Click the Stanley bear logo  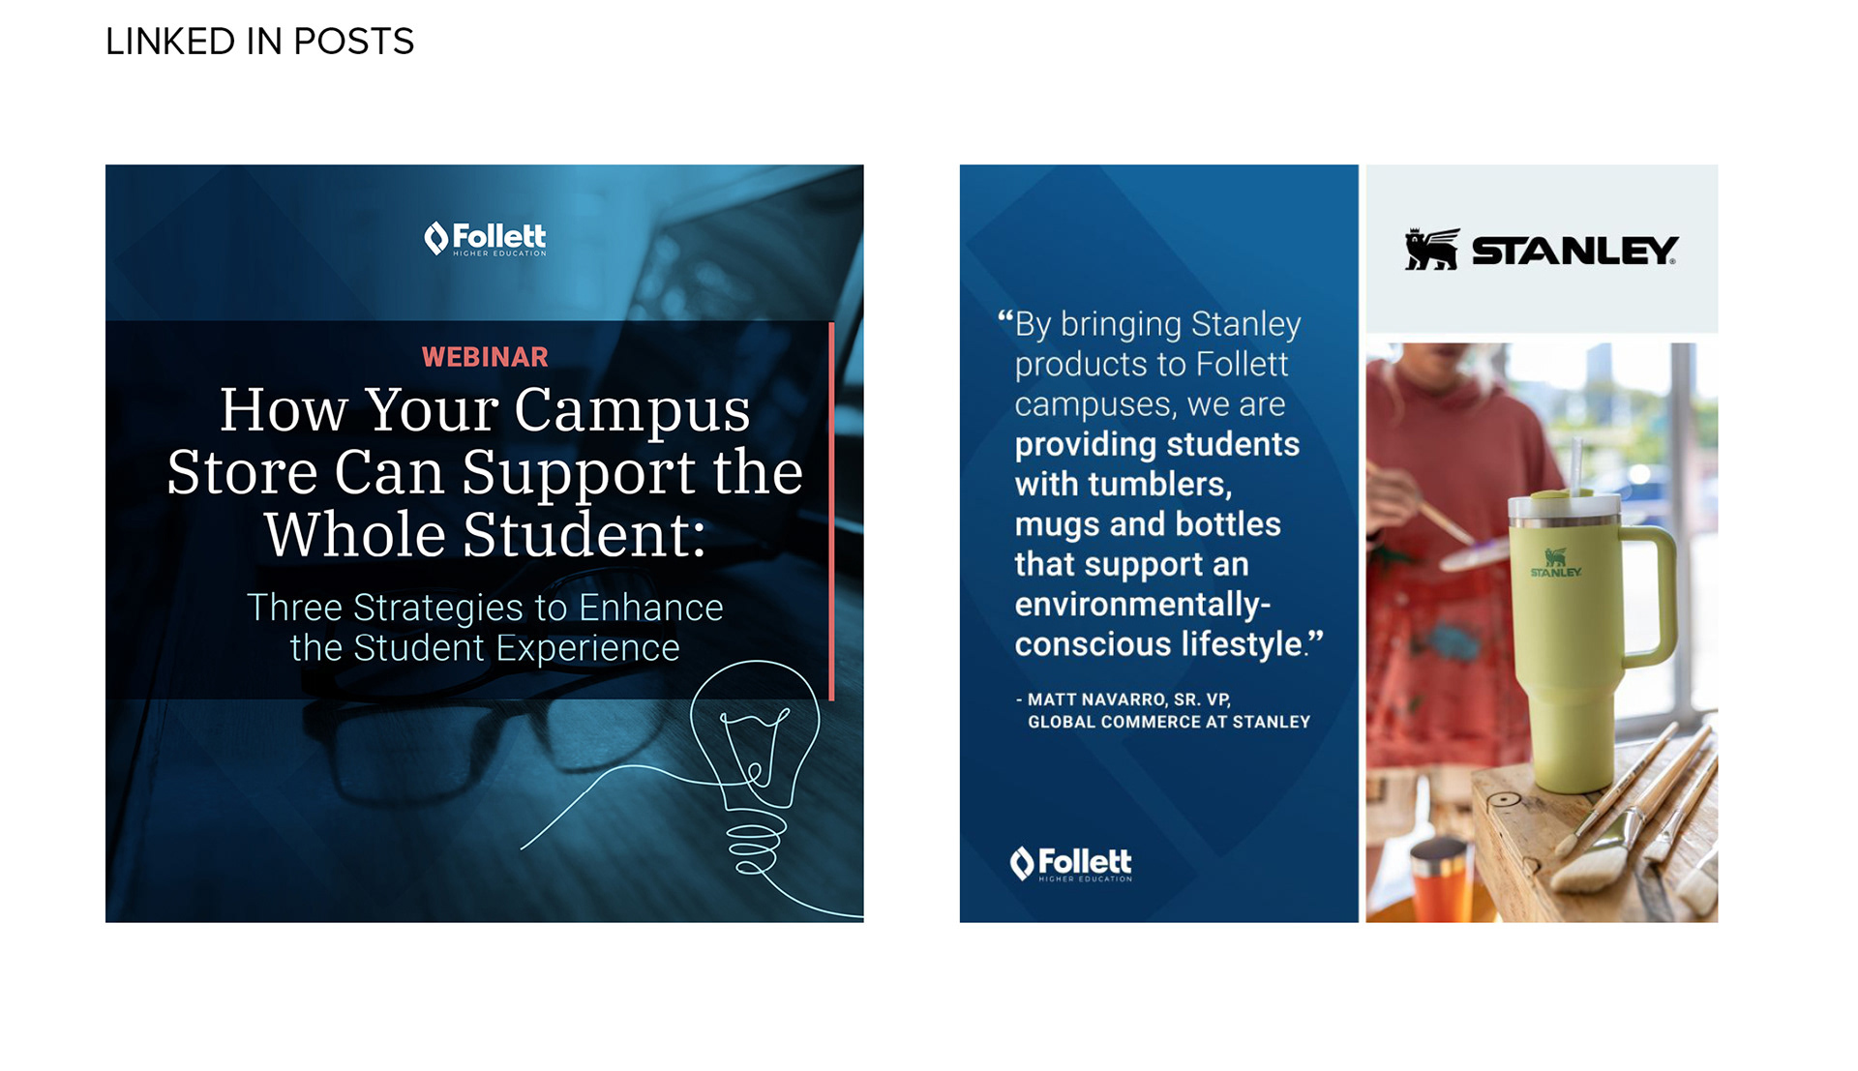click(x=1431, y=250)
